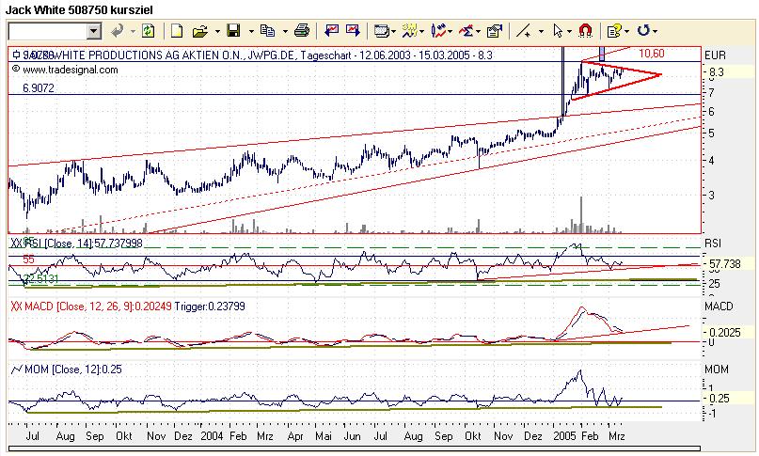Click the 8.3 current price marker
Screen dimensions: 759x456
click(717, 72)
